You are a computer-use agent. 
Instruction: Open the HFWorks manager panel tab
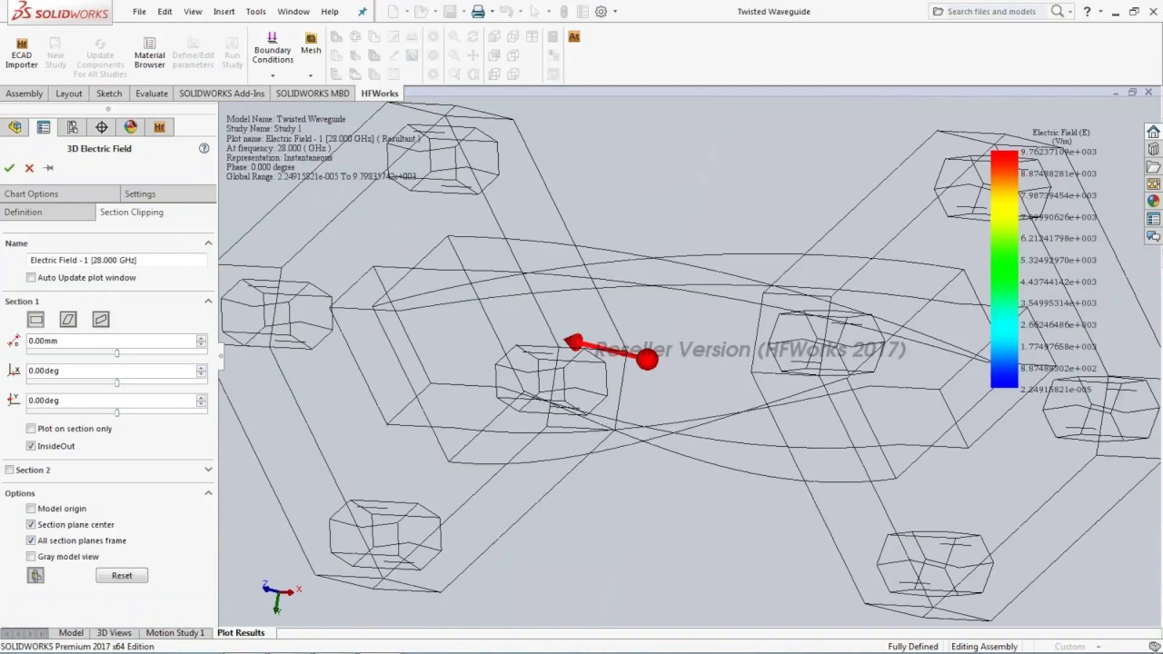160,127
